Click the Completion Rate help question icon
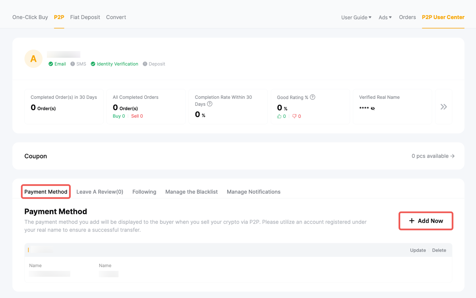The width and height of the screenshot is (476, 298). 210,104
